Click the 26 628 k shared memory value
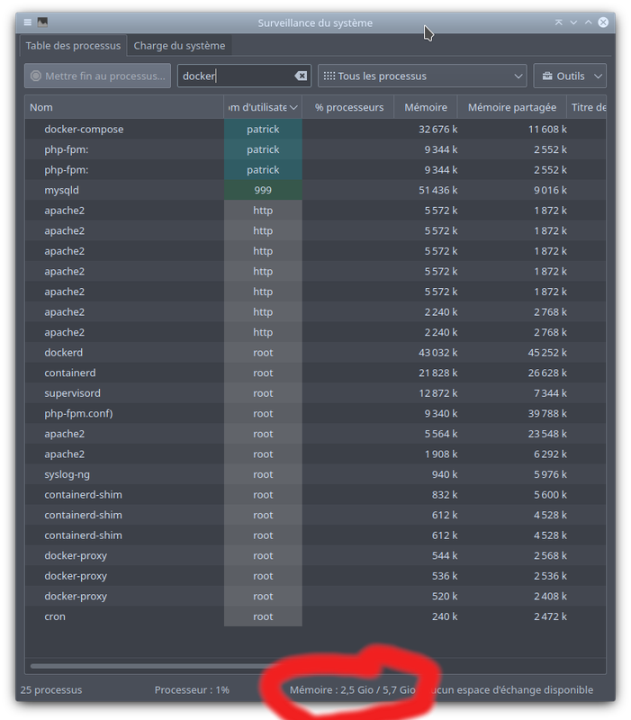The width and height of the screenshot is (631, 720). 547,373
